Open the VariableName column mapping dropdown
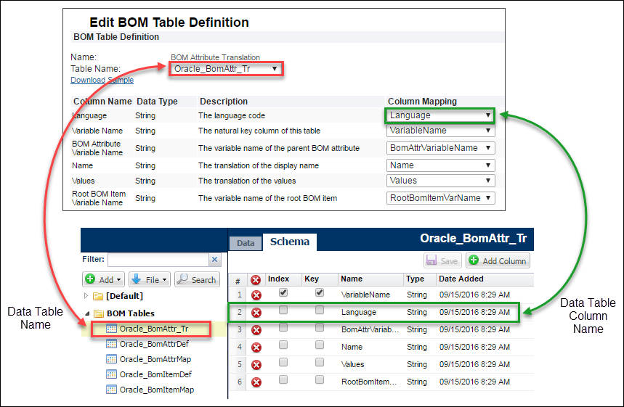Image resolution: width=624 pixels, height=407 pixels. click(440, 131)
